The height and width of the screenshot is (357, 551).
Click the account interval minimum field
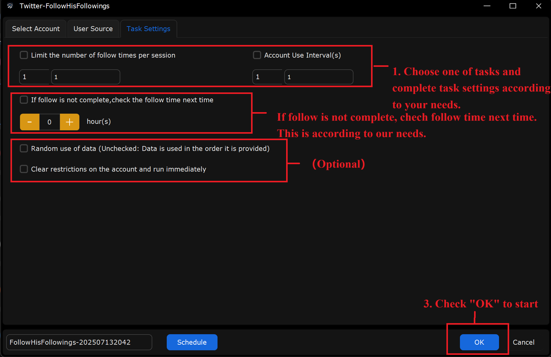click(267, 77)
